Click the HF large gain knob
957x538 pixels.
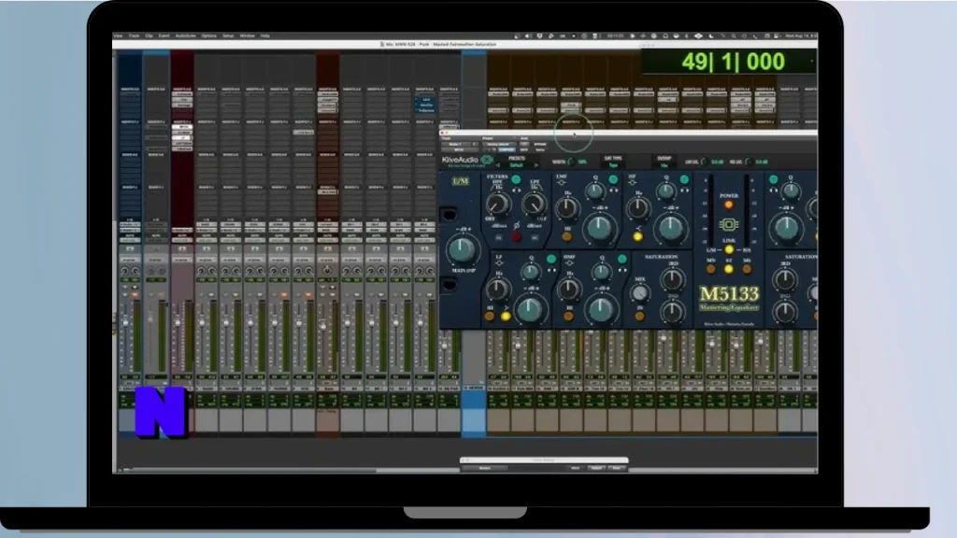671,228
